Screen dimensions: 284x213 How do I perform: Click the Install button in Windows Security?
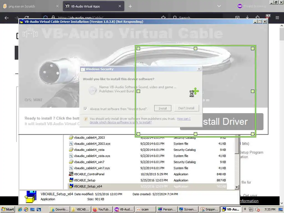[163, 108]
